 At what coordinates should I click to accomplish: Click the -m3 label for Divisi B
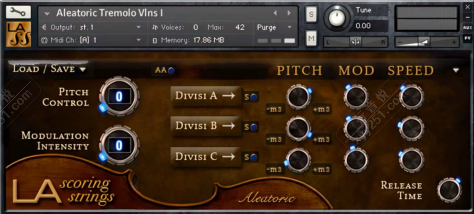pyautogui.click(x=275, y=139)
